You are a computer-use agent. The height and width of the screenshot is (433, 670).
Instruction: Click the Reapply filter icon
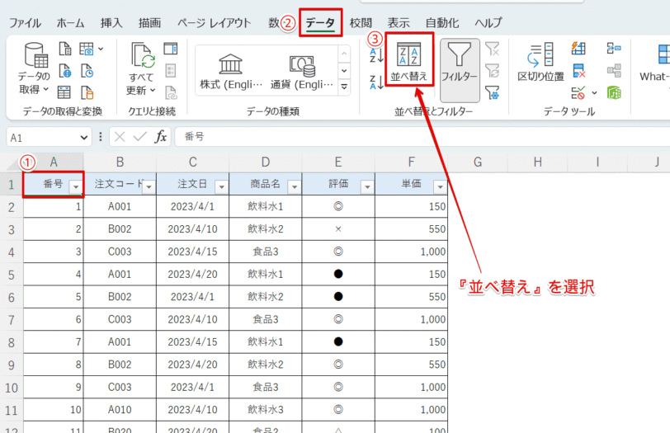[x=493, y=70]
